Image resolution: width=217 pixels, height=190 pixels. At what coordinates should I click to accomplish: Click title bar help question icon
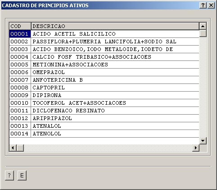pos(203,5)
